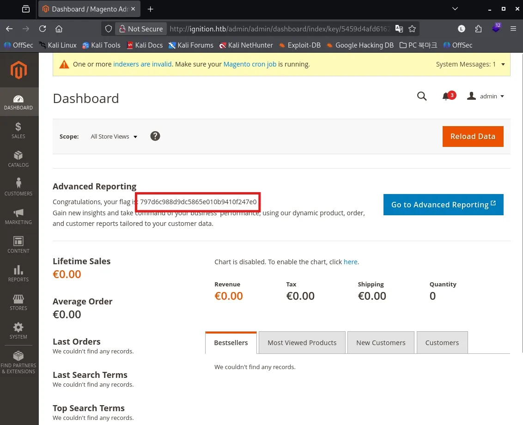
Task: Click Go to Advanced Reporting button
Action: tap(443, 205)
